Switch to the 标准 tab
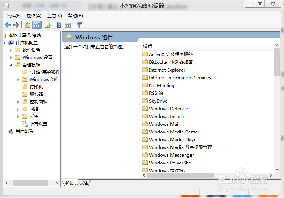Viewport: 284px width, 198px height. [83, 183]
